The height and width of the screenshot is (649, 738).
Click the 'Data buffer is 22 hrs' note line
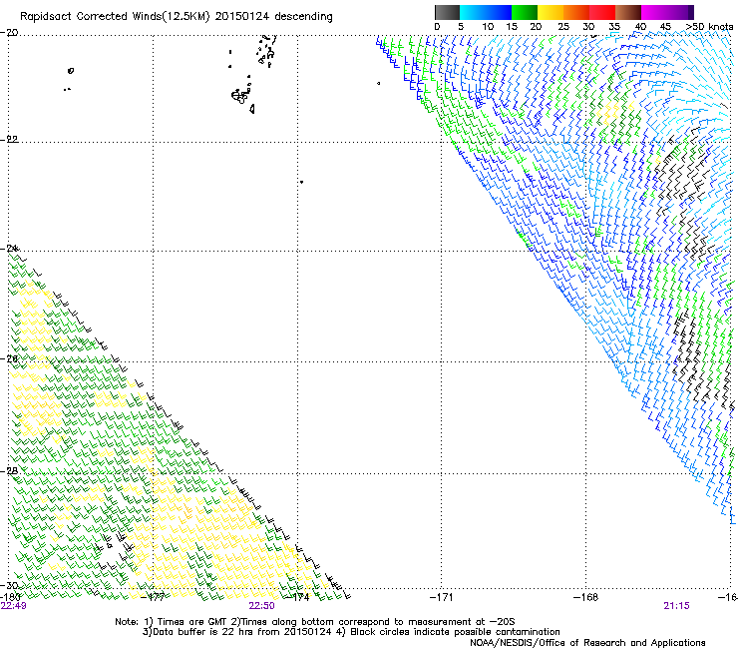[351, 632]
